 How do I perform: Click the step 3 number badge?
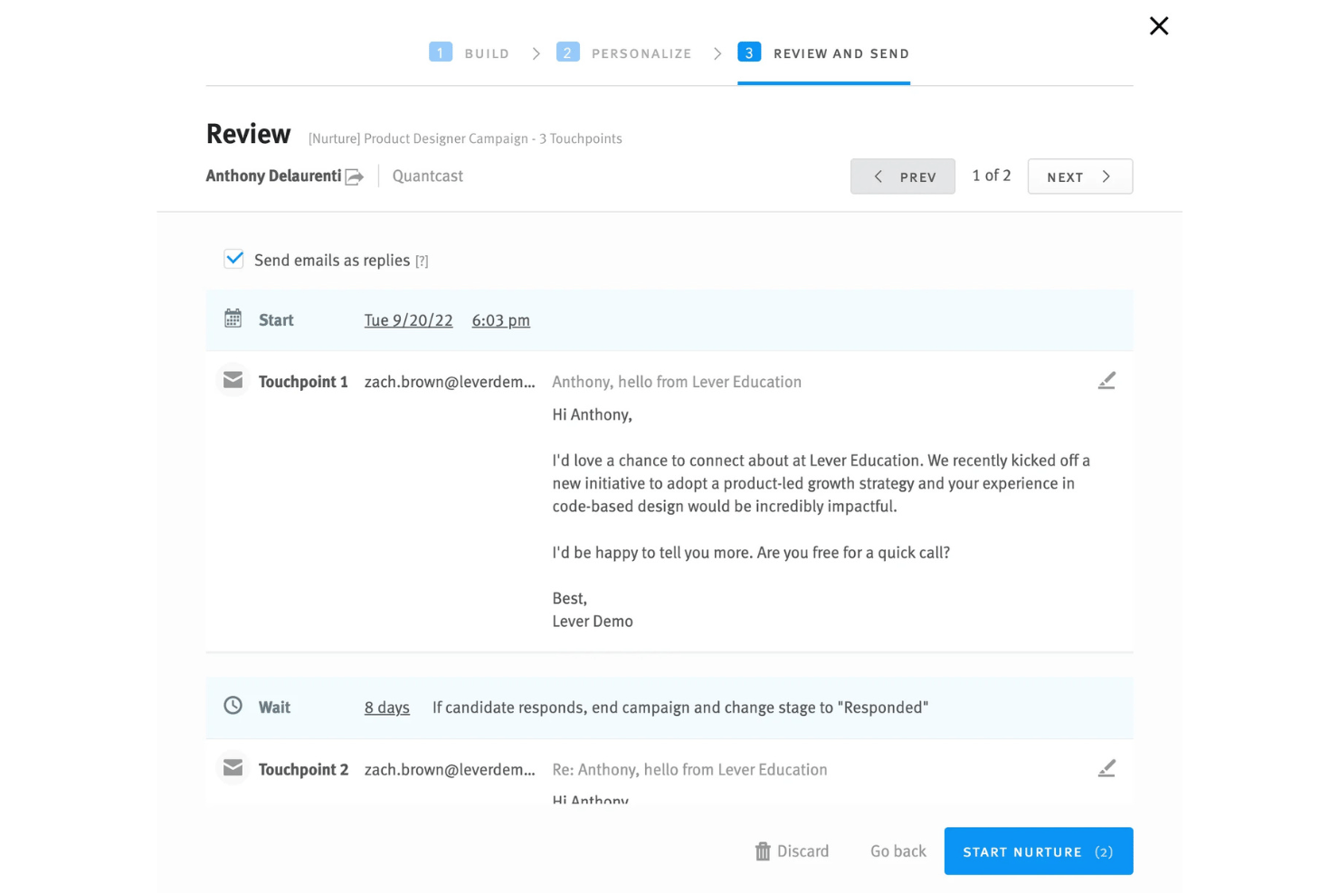(x=749, y=52)
